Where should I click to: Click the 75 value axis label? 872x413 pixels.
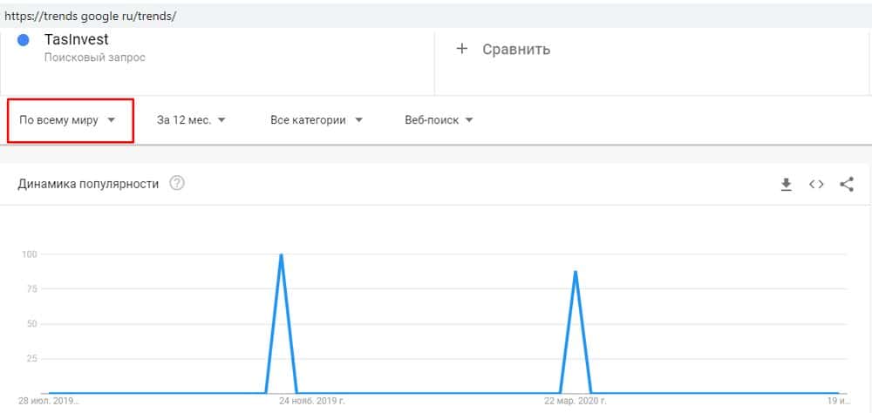tap(31, 288)
